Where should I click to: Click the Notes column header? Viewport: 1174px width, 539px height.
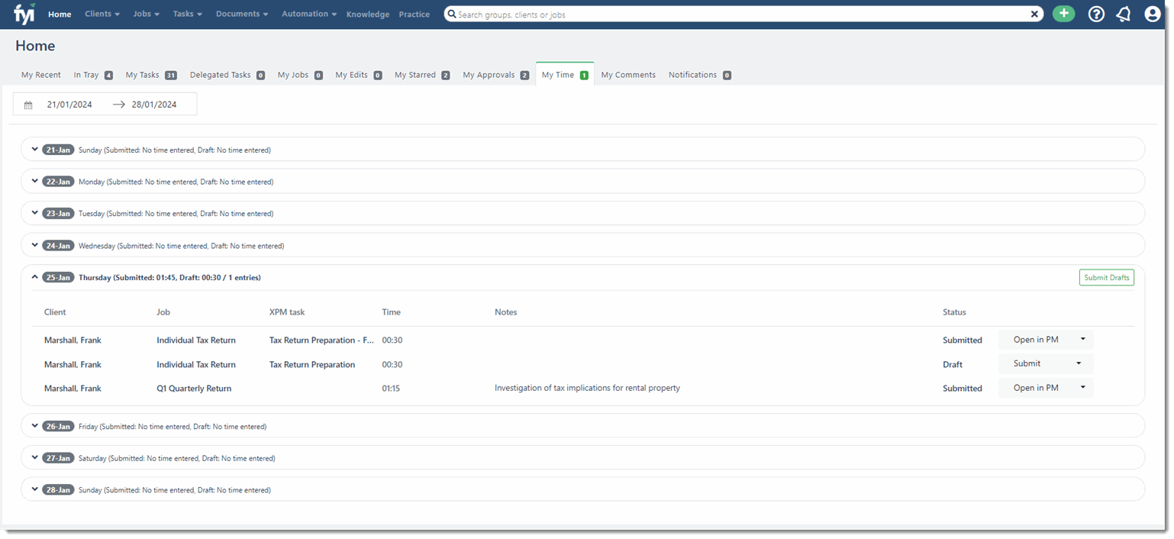[x=505, y=312]
